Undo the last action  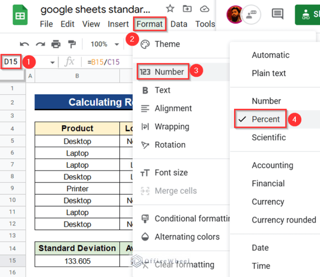tap(24, 44)
